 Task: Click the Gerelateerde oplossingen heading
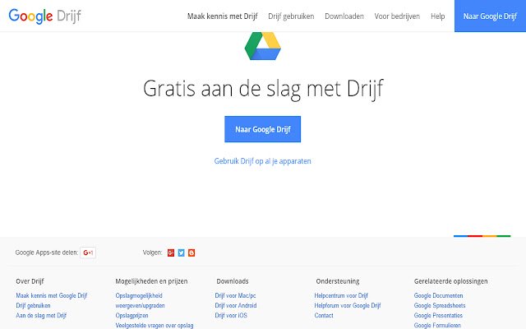(x=451, y=281)
